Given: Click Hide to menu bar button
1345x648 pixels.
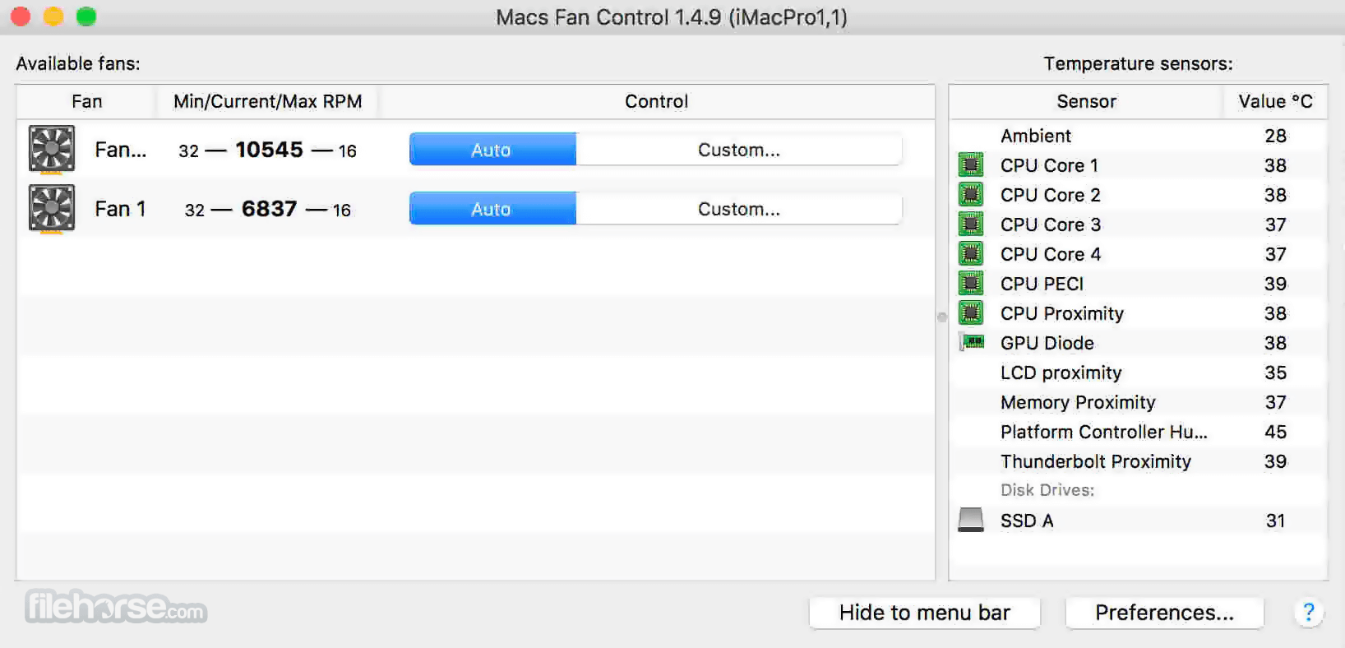Looking at the screenshot, I should point(925,613).
